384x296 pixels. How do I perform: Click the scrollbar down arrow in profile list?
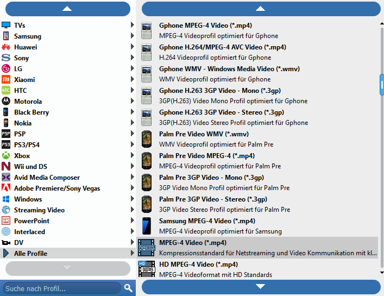(382, 273)
